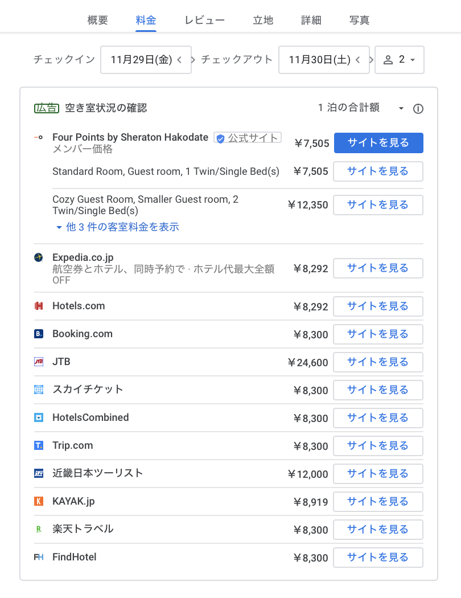Open the 立地 tab

tap(263, 20)
